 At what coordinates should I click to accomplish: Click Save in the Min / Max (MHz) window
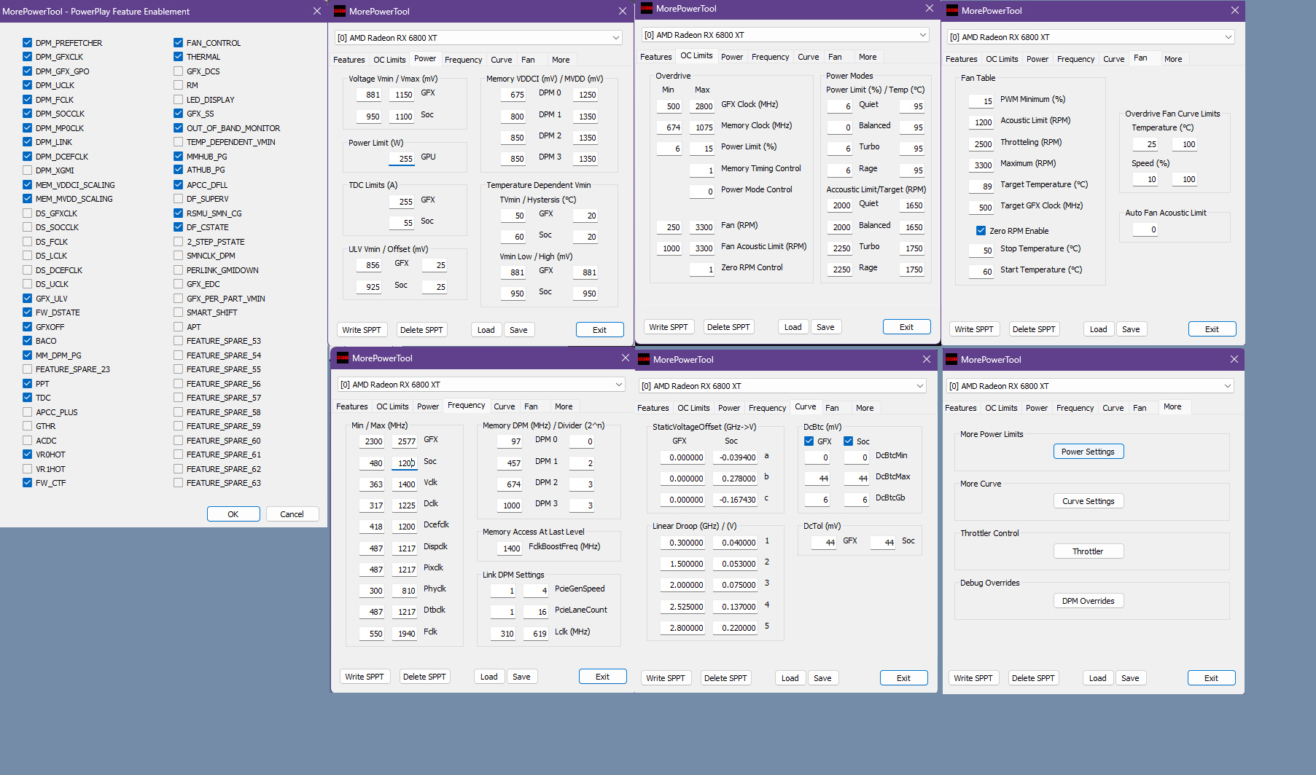pyautogui.click(x=522, y=677)
